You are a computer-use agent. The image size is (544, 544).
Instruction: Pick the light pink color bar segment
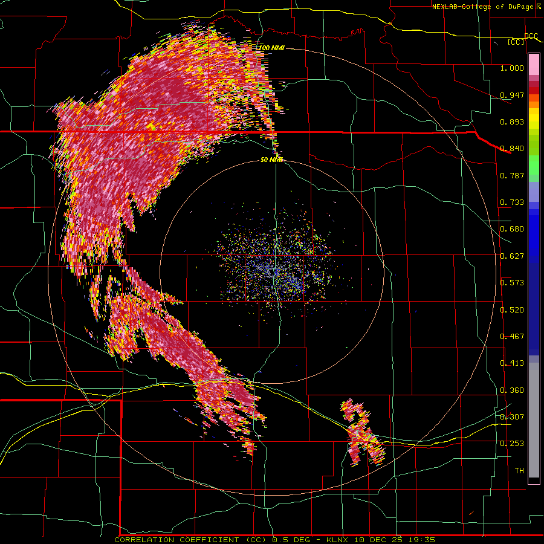click(534, 65)
